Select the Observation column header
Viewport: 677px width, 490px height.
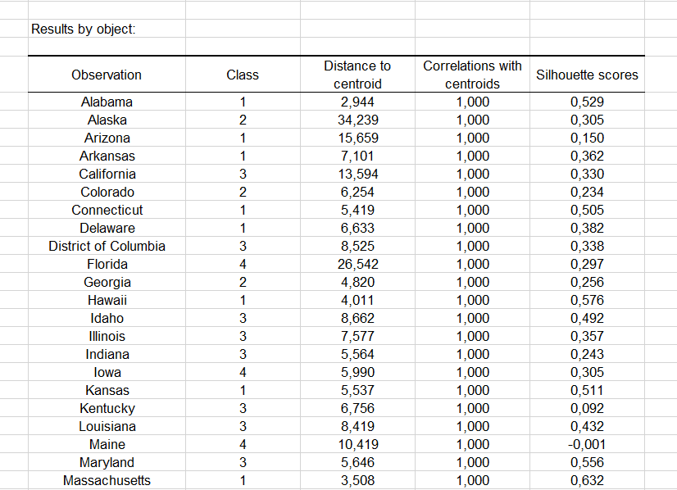107,75
